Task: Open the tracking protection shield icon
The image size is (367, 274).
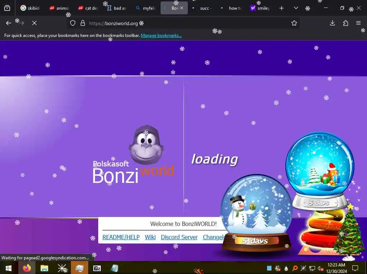Action: pyautogui.click(x=73, y=23)
